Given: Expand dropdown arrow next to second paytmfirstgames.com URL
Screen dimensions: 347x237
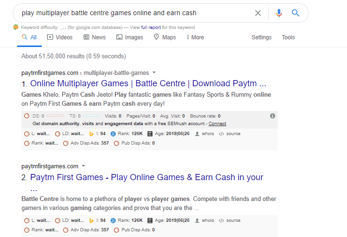Looking at the screenshot, I should tap(84, 166).
